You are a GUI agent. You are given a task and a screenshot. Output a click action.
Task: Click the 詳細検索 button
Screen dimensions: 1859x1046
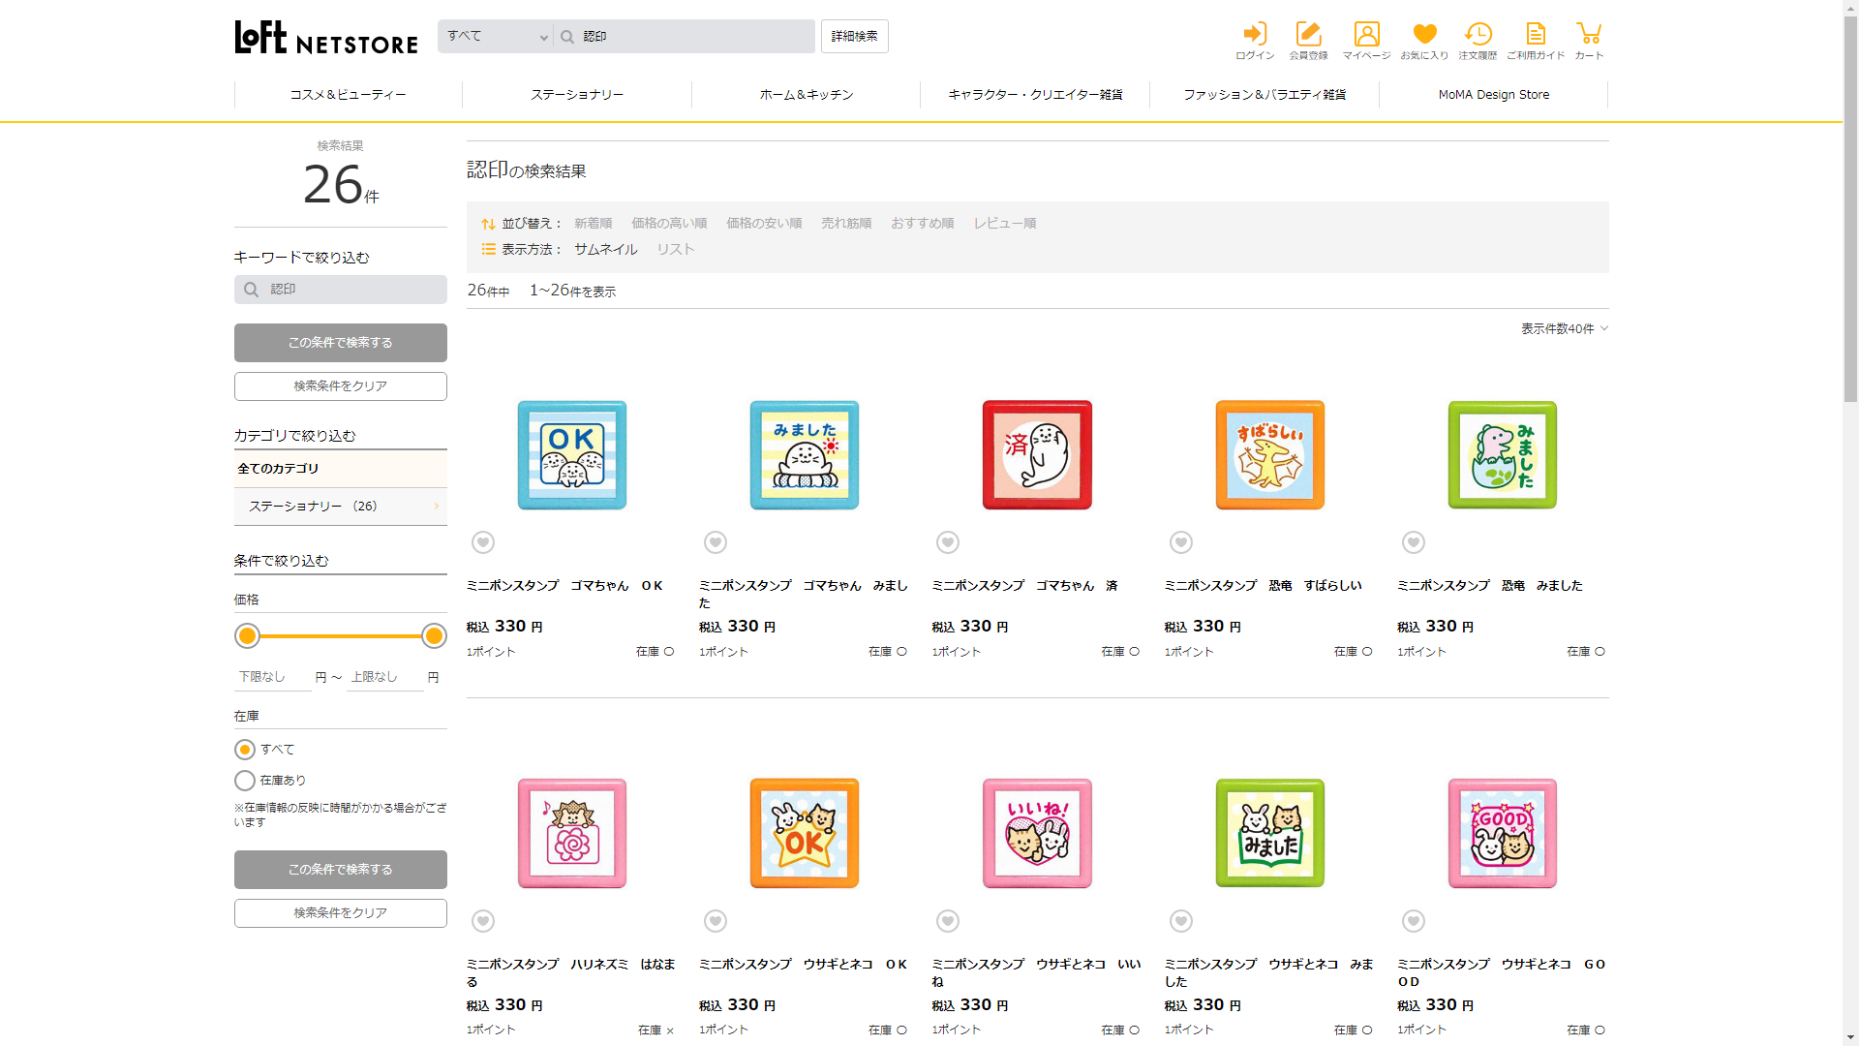click(854, 37)
